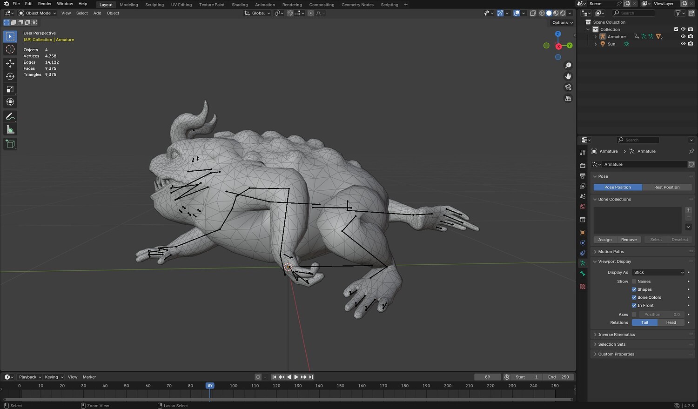Click the zoom magnifier viewport icon
698x409 pixels.
pyautogui.click(x=568, y=66)
